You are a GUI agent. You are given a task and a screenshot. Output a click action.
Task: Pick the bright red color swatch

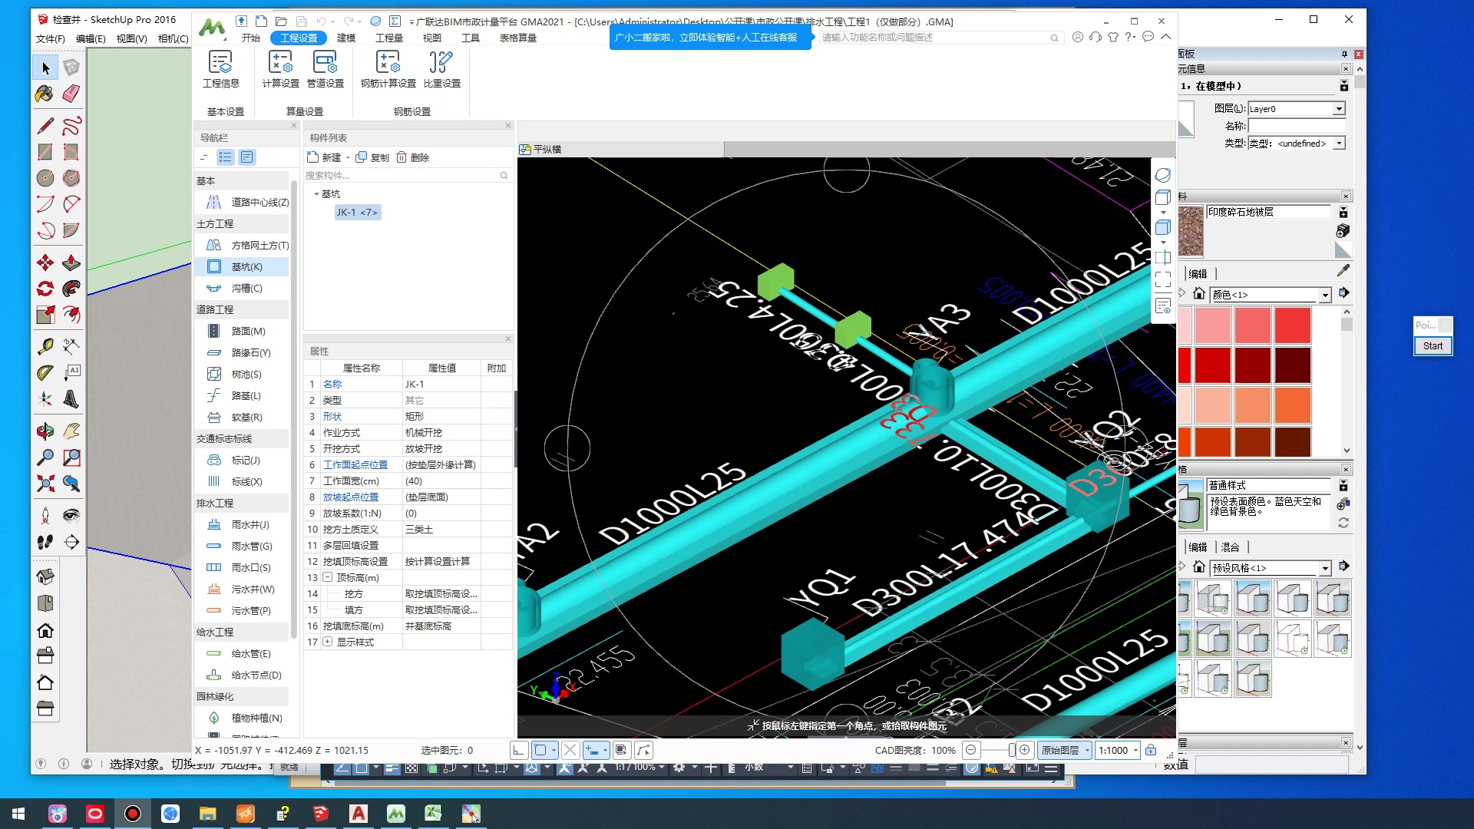click(1292, 325)
